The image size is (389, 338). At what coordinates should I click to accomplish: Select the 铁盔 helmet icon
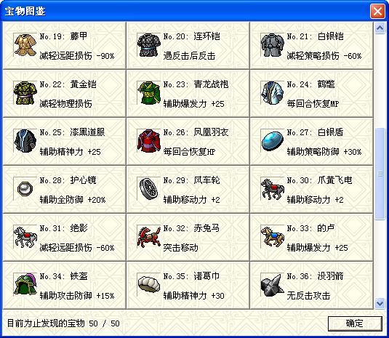click(25, 285)
